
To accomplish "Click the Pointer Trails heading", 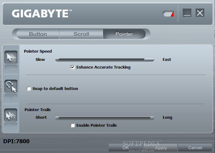I will [37, 110].
